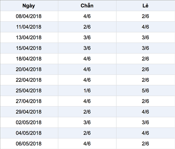Select the date cell 02/05/2018
Screen dimensions: 175x149
click(x=29, y=122)
